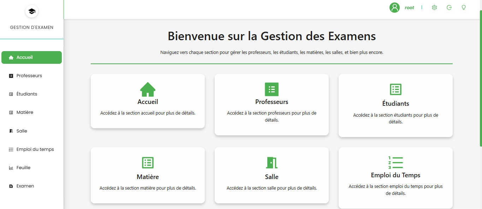Image resolution: width=482 pixels, height=209 pixels.
Task: Click the list icon on Étudiants card
Action: [395, 90]
